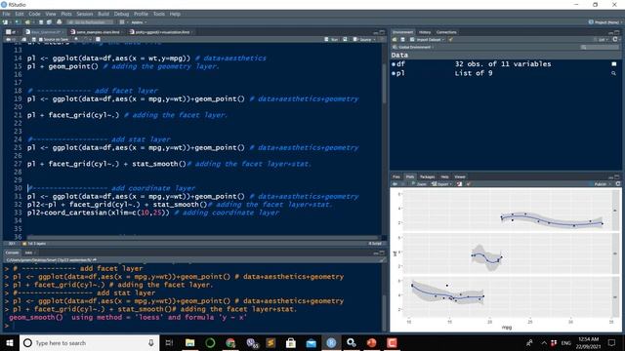Image resolution: width=625 pixels, height=351 pixels.
Task: Click the re-run previous code icon
Action: pos(345,39)
